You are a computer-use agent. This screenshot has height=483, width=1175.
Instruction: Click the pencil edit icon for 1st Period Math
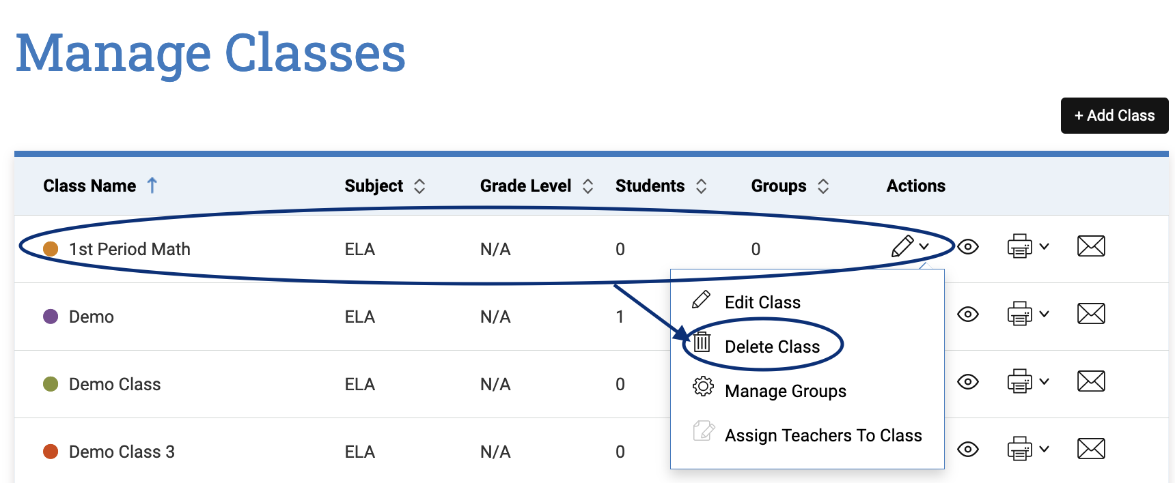(x=902, y=246)
